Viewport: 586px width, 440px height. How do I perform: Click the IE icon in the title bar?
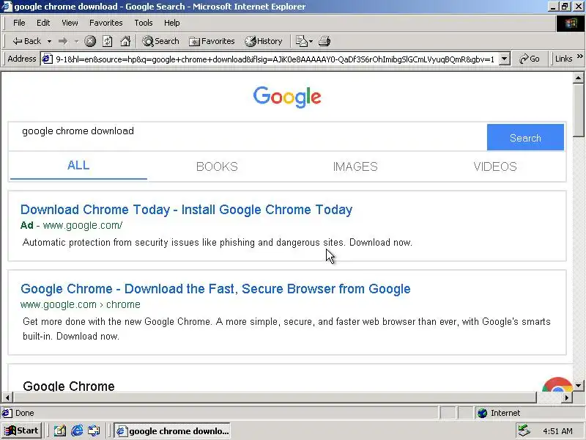tap(7, 7)
